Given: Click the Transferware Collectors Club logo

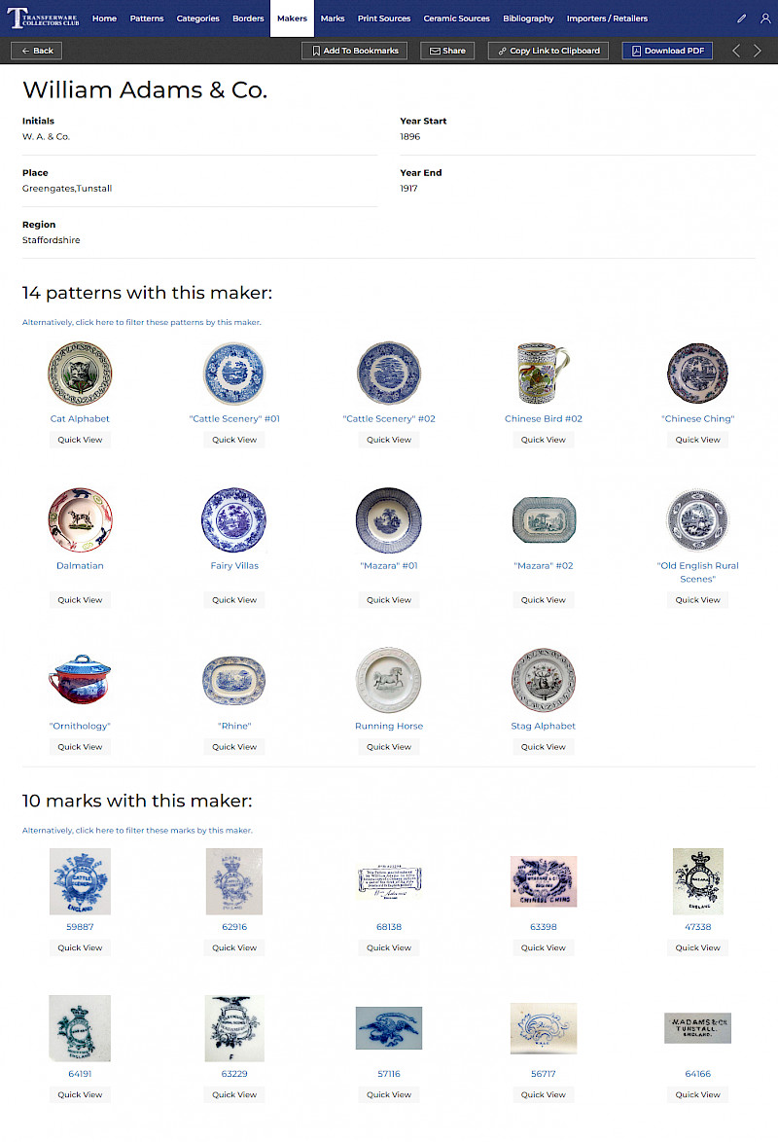Looking at the screenshot, I should click(43, 18).
